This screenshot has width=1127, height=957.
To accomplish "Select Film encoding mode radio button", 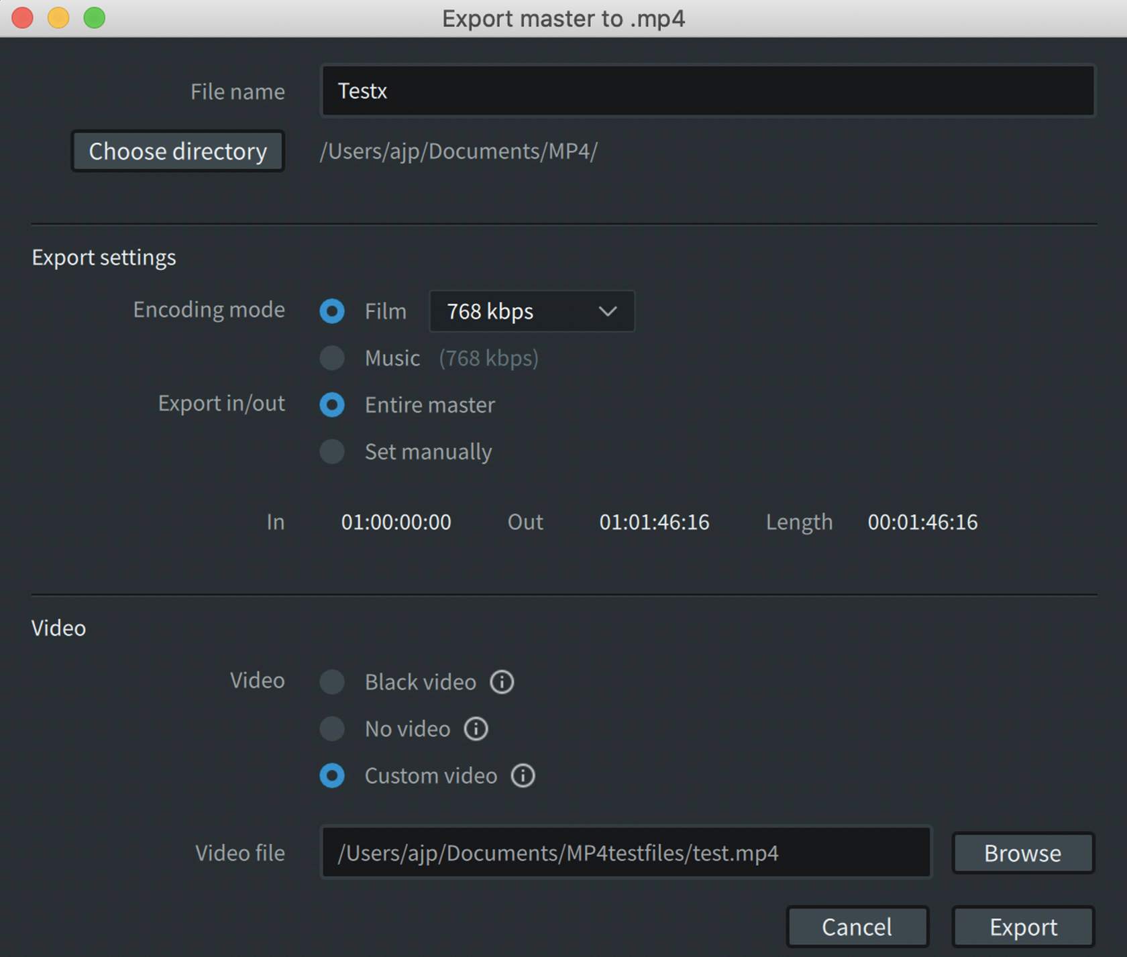I will coord(332,311).
